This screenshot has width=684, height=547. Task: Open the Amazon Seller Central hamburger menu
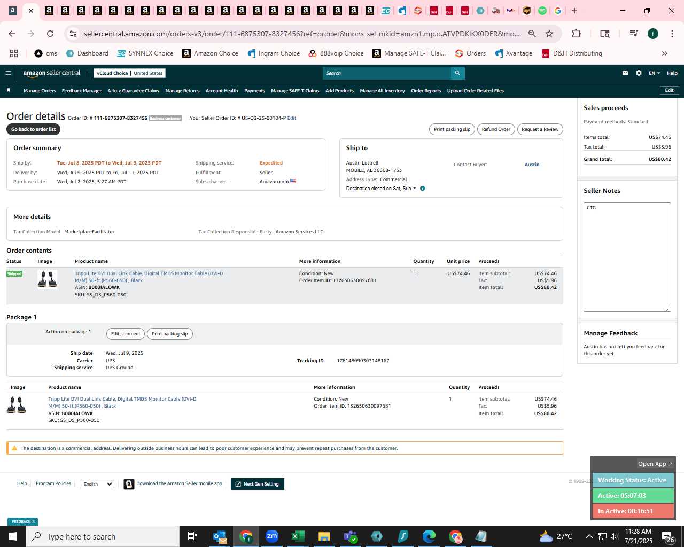(x=8, y=73)
